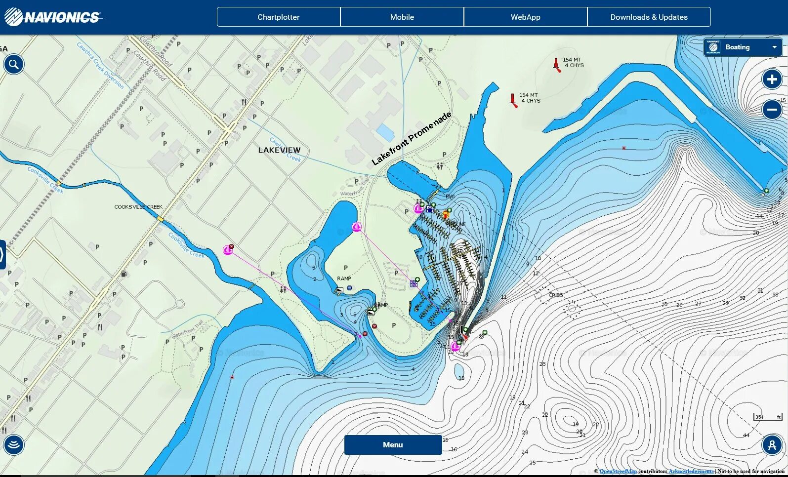The width and height of the screenshot is (788, 477).
Task: Click the purple grid marker icon by parking
Action: tap(414, 283)
